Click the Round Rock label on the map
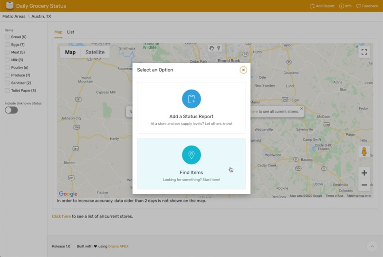Screen dimensions: 383x257 tap(229, 61)
